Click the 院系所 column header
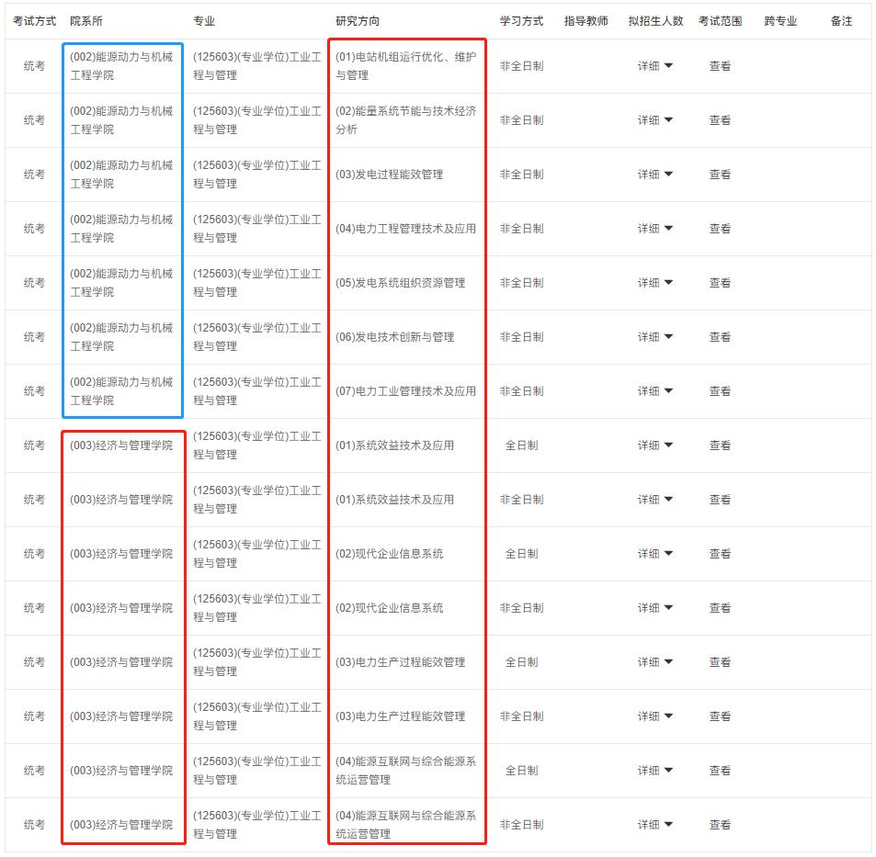Screen dimensions: 876x857 click(x=86, y=21)
